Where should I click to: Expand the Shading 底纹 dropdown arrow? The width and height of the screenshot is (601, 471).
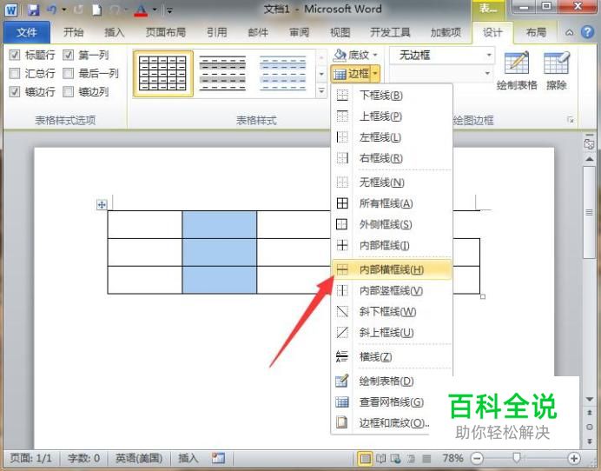tap(375, 56)
